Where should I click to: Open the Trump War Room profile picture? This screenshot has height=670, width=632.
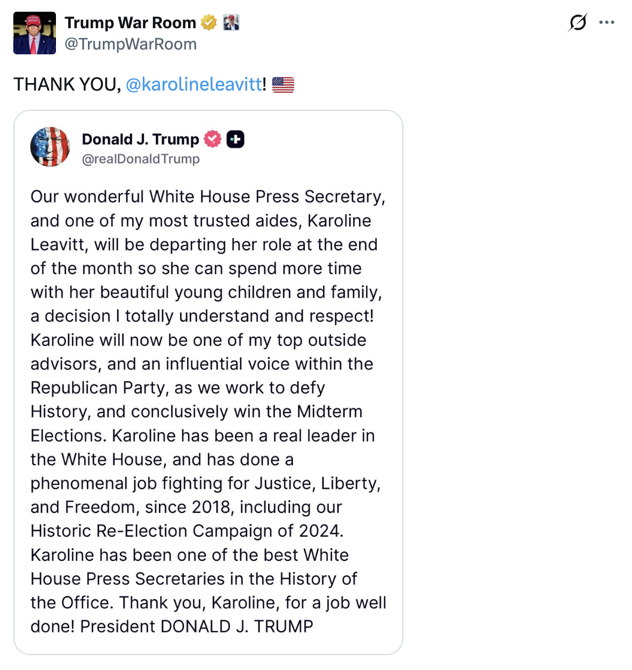[35, 33]
